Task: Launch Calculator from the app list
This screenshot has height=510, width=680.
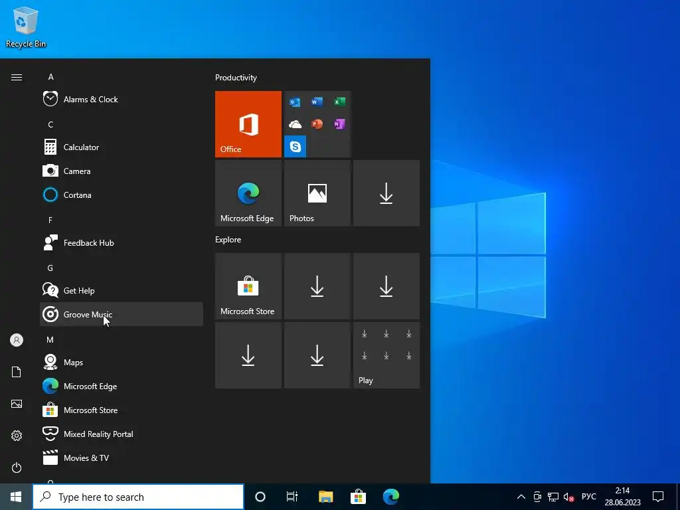Action: [x=122, y=147]
